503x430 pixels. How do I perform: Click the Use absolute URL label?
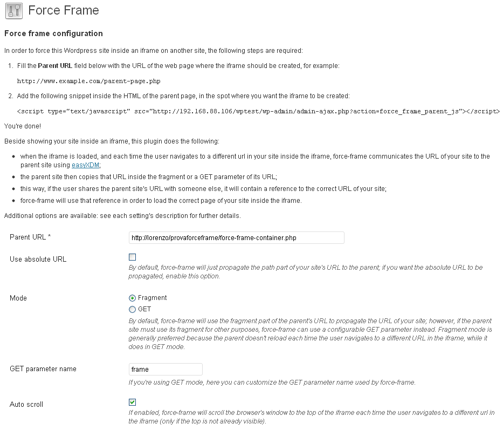pos(38,259)
